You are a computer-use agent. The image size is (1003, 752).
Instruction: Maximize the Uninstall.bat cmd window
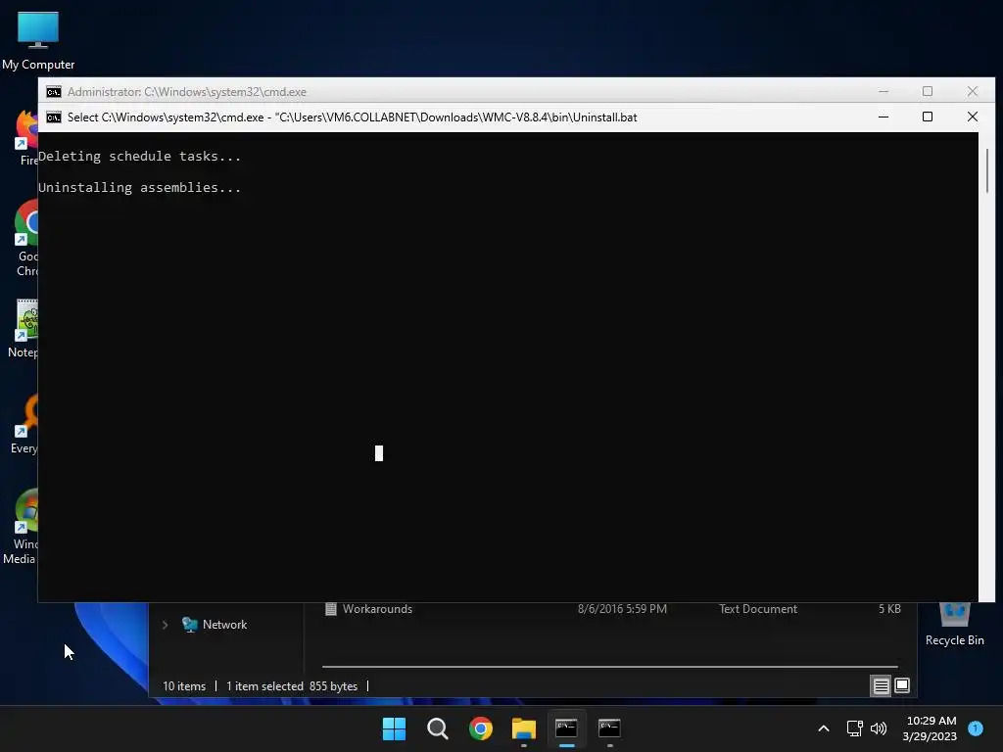928,117
